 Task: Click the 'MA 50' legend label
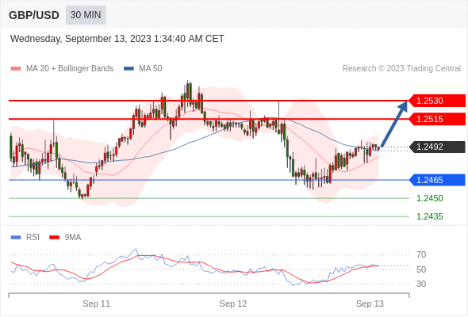point(151,69)
